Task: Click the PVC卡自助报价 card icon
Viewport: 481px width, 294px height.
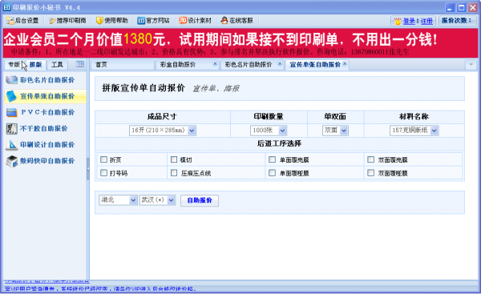Action: tap(12, 112)
